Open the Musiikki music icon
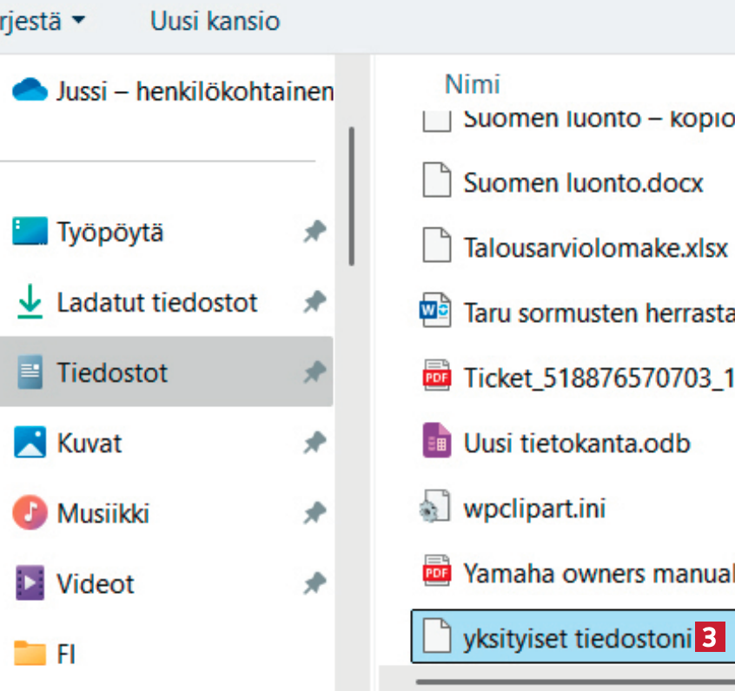This screenshot has height=691, width=735. (x=30, y=513)
